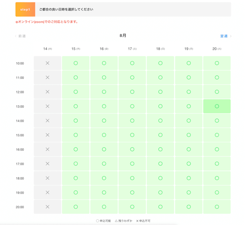Select the 14:00 slot on the 17th
Image resolution: width=245 pixels, height=225 pixels.
132,121
